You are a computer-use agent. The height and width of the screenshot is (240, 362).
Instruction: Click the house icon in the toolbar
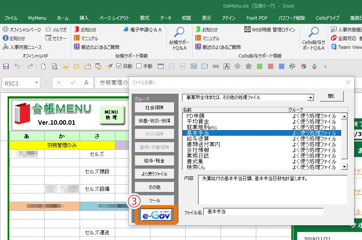[x=303, y=66]
